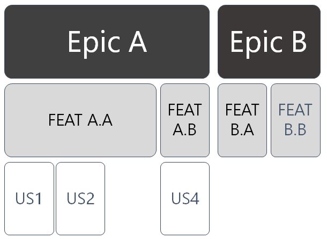Select the FEAT A.A feature box

point(80,120)
